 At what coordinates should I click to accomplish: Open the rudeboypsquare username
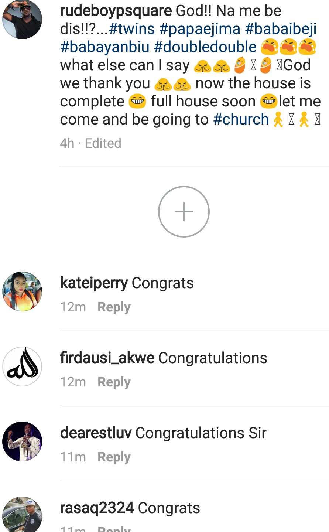tap(116, 11)
